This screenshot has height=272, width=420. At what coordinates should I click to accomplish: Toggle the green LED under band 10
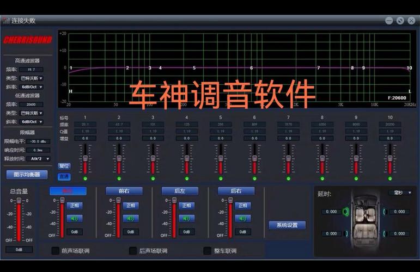pyautogui.click(x=390, y=178)
